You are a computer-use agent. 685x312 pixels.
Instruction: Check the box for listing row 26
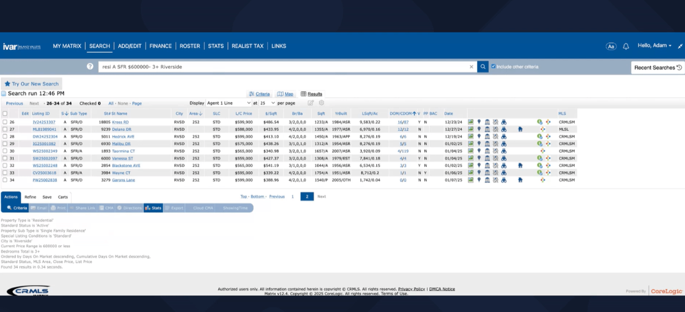tap(5, 122)
